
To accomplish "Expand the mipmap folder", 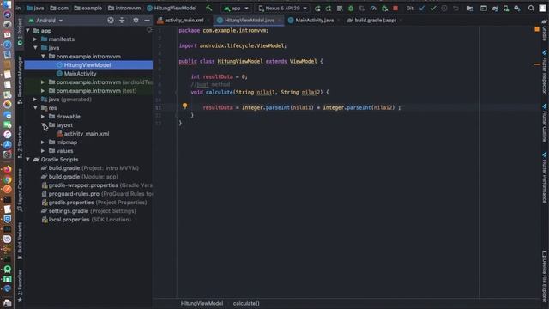I will tap(43, 142).
